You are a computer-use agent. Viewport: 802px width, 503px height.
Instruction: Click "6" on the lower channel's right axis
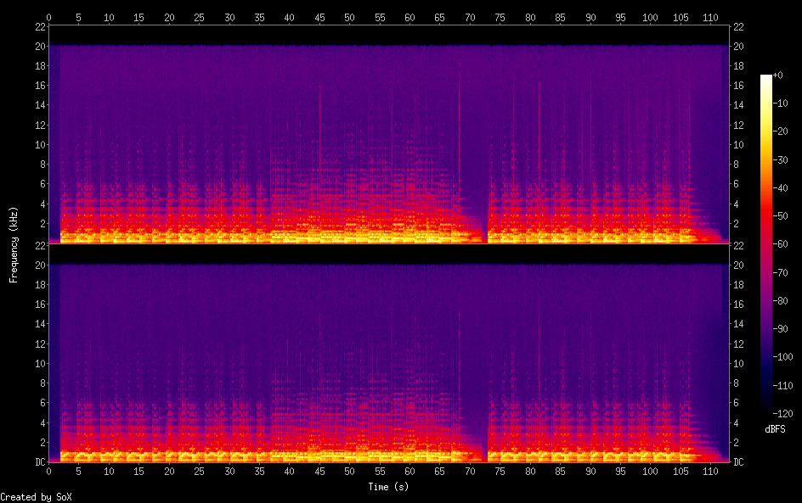tap(736, 402)
